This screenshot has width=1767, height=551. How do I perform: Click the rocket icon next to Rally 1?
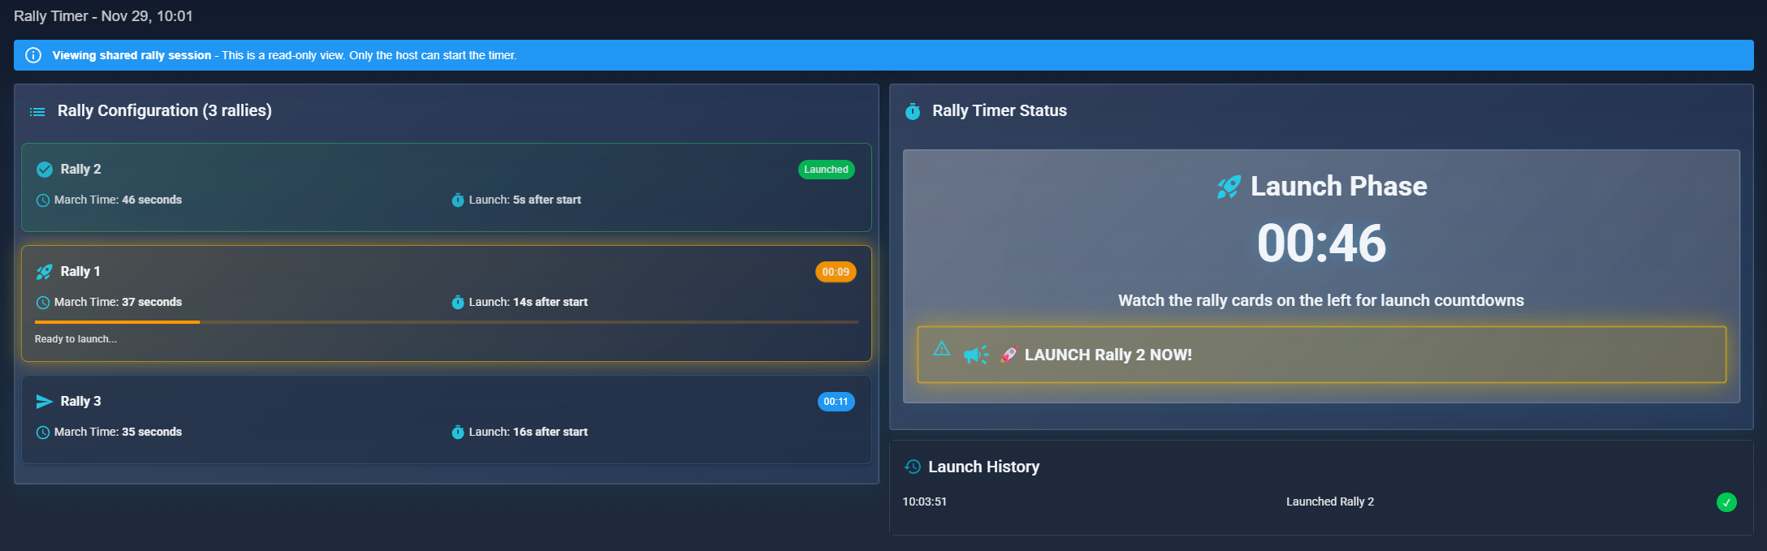45,272
